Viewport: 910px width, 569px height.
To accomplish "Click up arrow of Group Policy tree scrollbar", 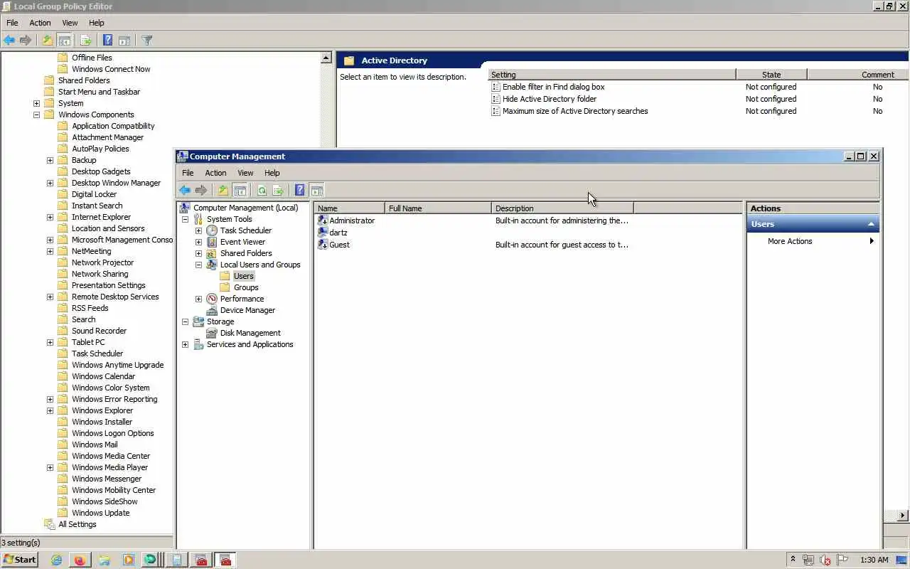I will 326,58.
